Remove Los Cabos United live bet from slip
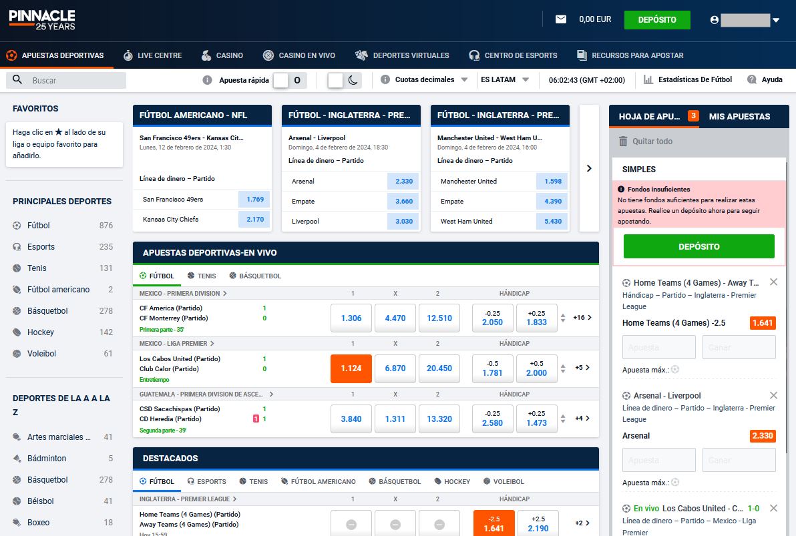Screen dimensions: 796x536 pyautogui.click(x=773, y=508)
